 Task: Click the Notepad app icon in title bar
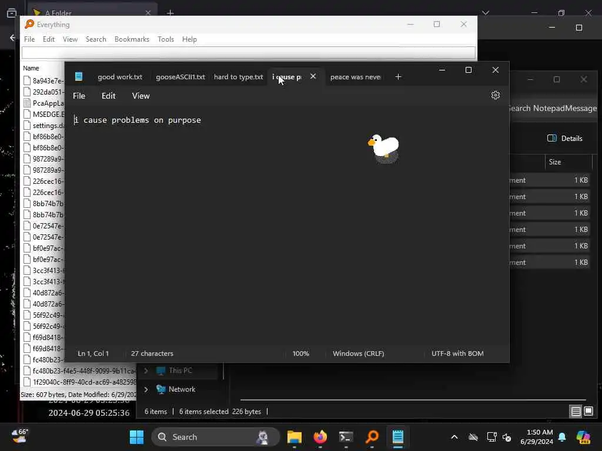pos(79,77)
